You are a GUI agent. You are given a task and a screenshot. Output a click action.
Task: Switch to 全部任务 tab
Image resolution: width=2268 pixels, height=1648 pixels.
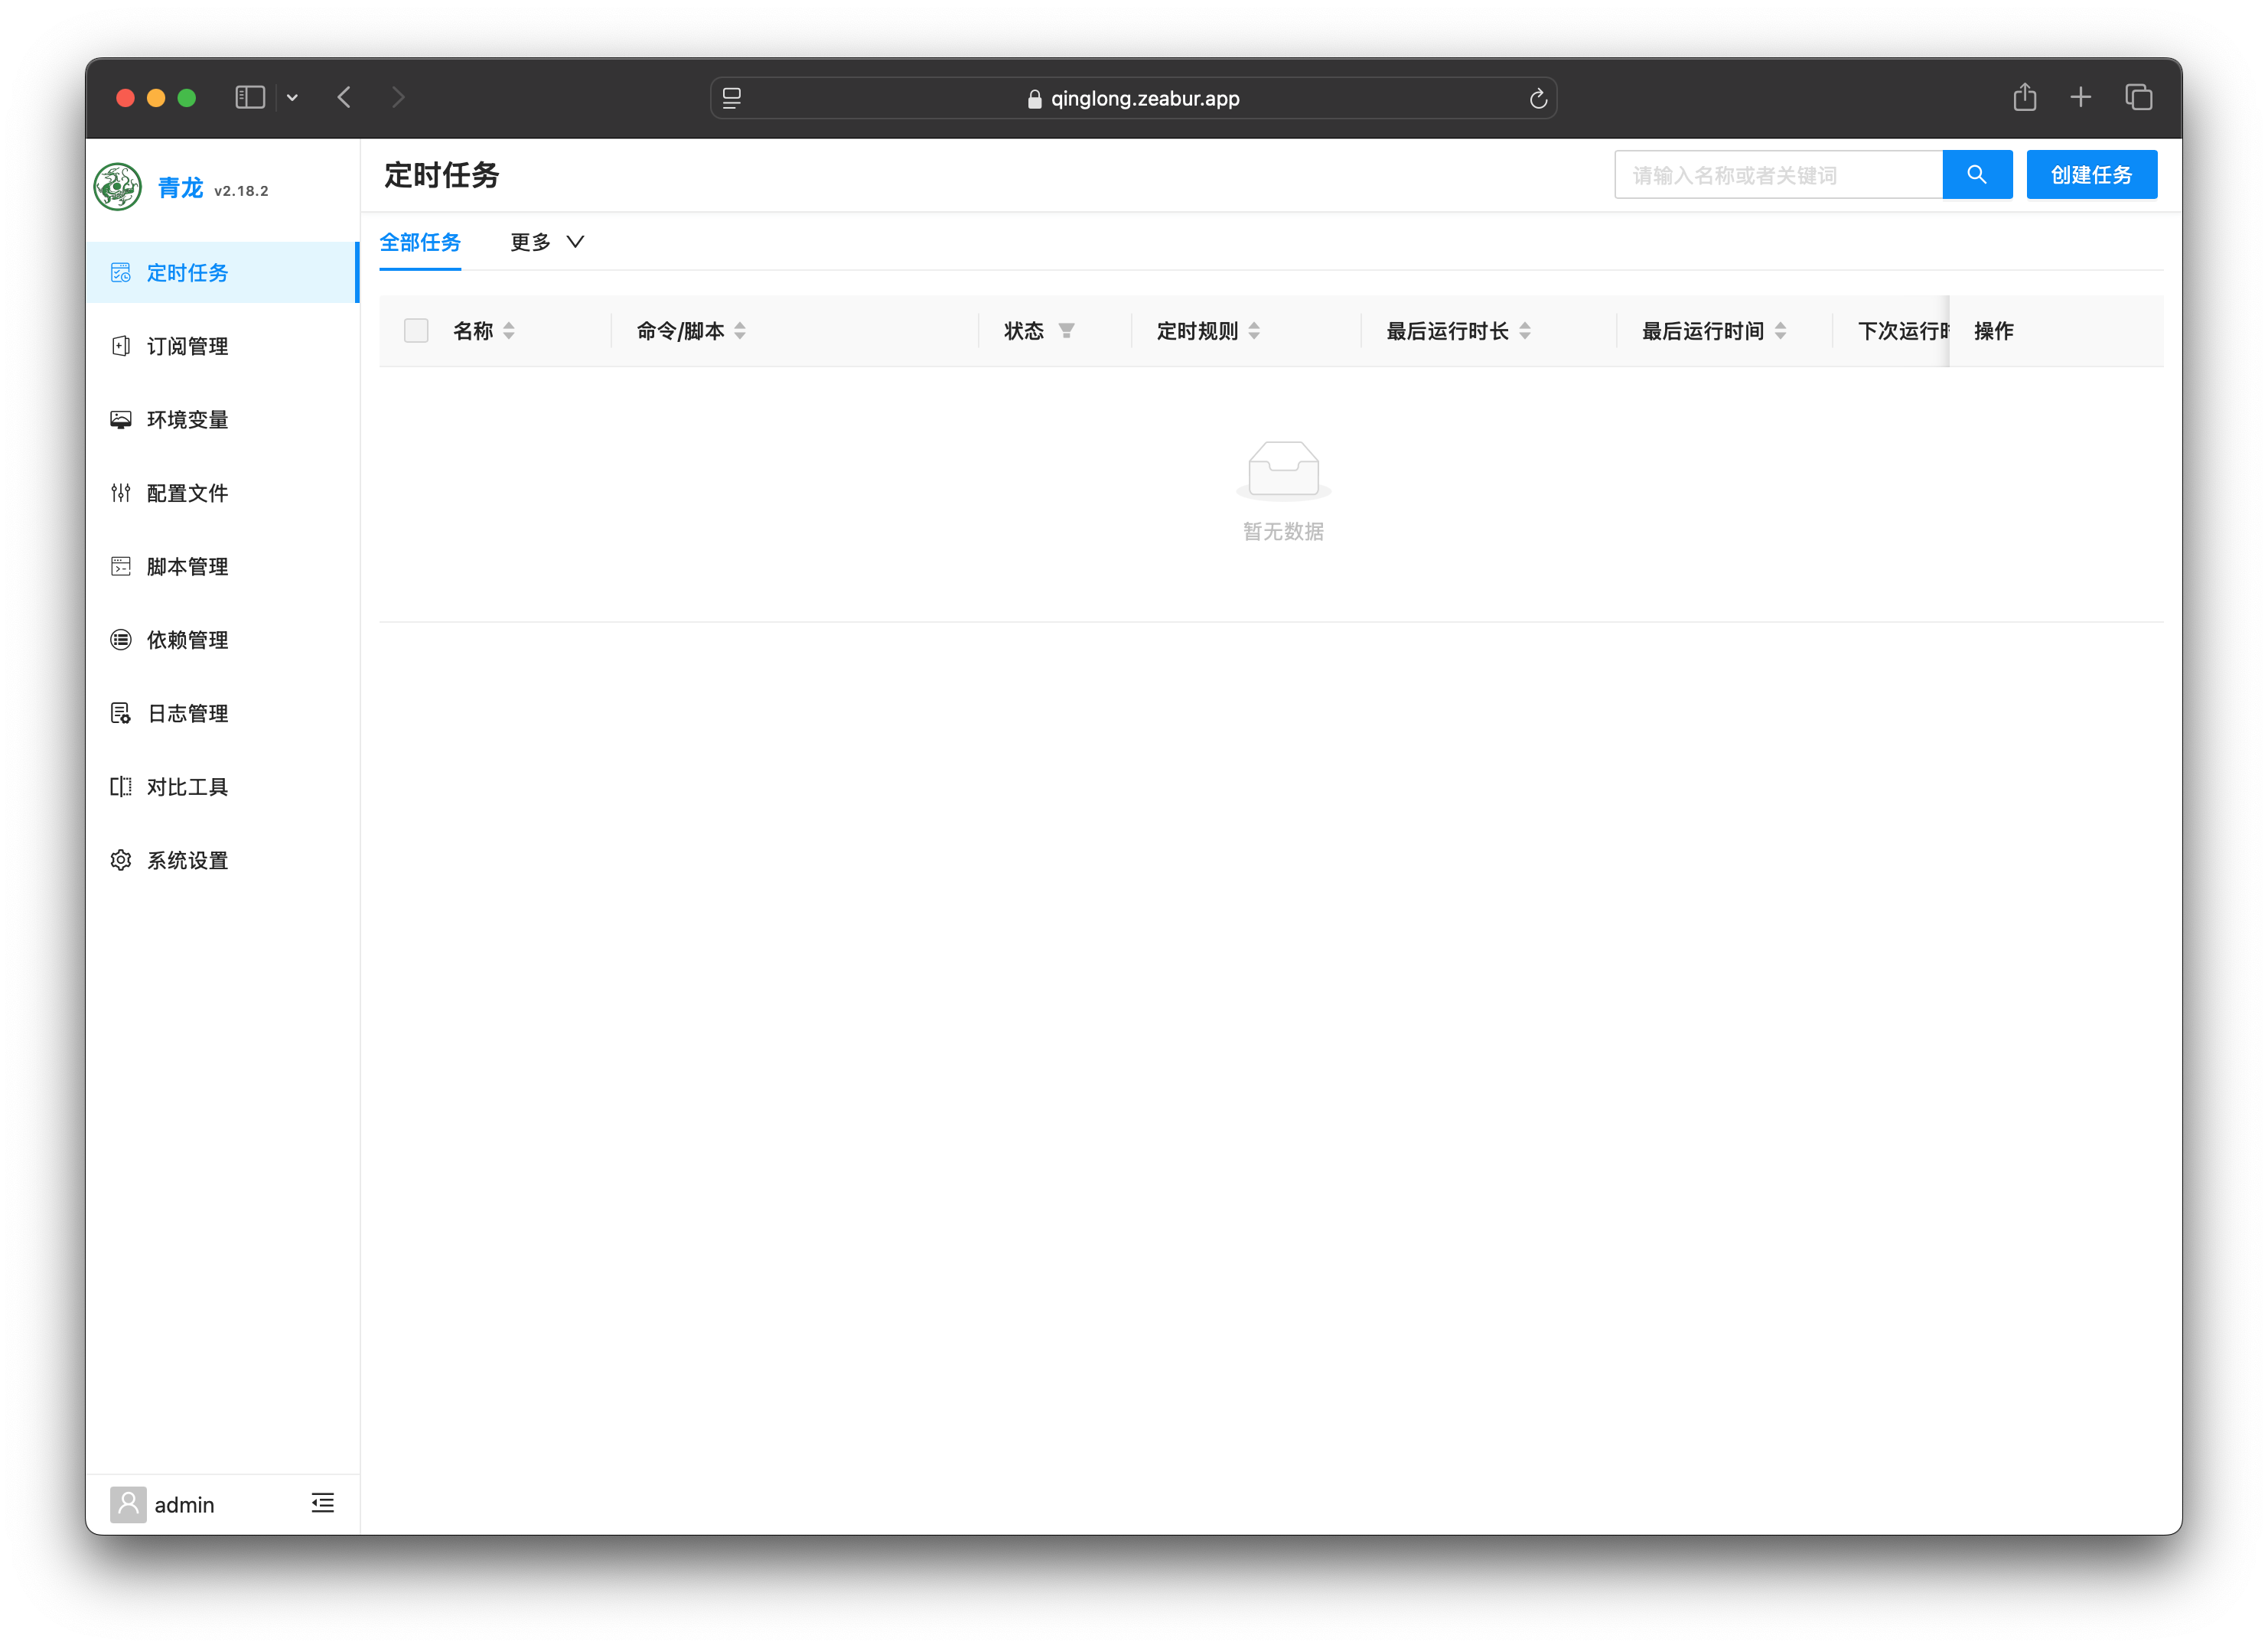pyautogui.click(x=420, y=242)
